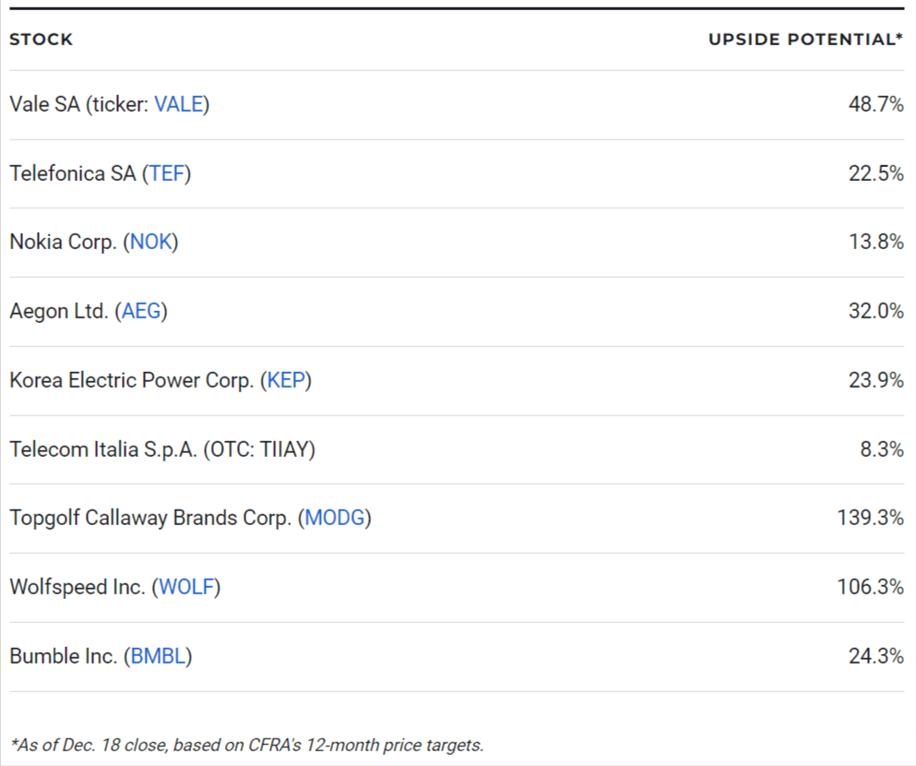The height and width of the screenshot is (766, 916).
Task: Open the NOK ticker link
Action: [151, 242]
